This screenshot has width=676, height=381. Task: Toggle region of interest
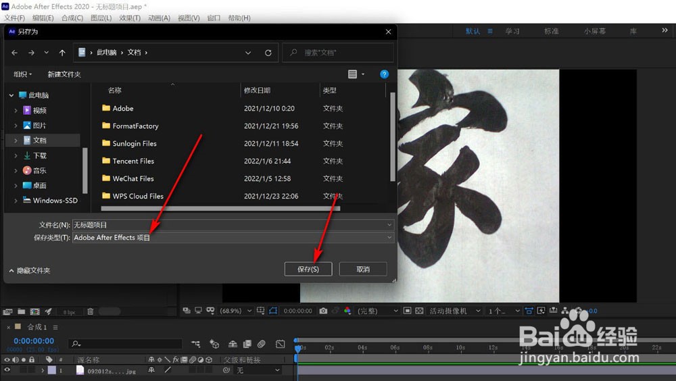point(407,311)
